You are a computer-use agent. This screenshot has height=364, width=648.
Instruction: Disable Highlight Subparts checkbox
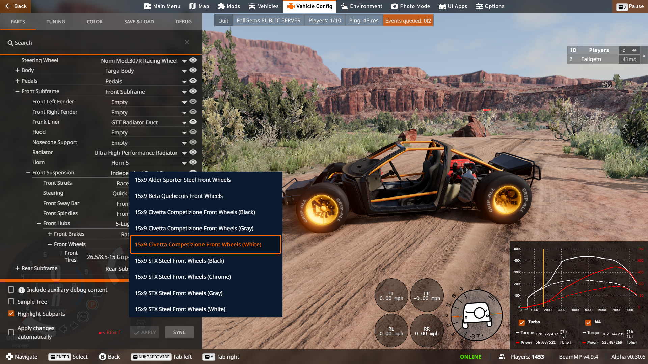pos(11,313)
